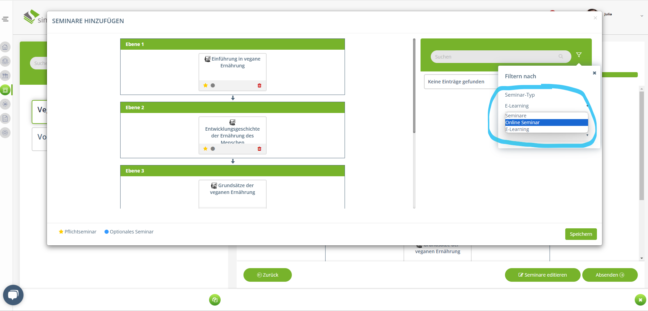Click the Speichern button

click(x=581, y=234)
